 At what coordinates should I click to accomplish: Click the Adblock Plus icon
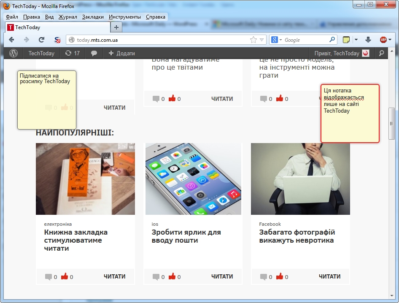383,40
